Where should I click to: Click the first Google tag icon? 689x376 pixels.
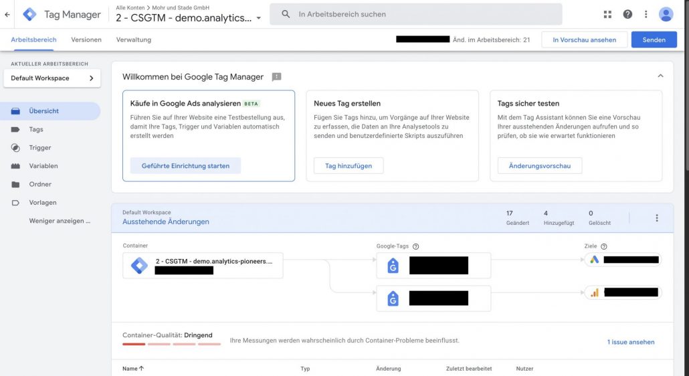[x=393, y=266]
